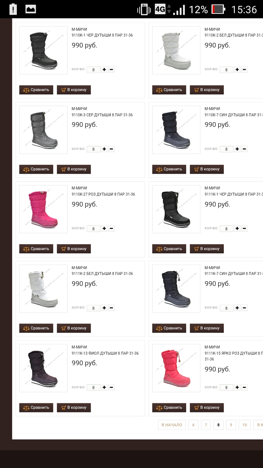The height and width of the screenshot is (468, 263).
Task: Compare the 9110K-3 grey boots
Action: pyautogui.click(x=36, y=169)
